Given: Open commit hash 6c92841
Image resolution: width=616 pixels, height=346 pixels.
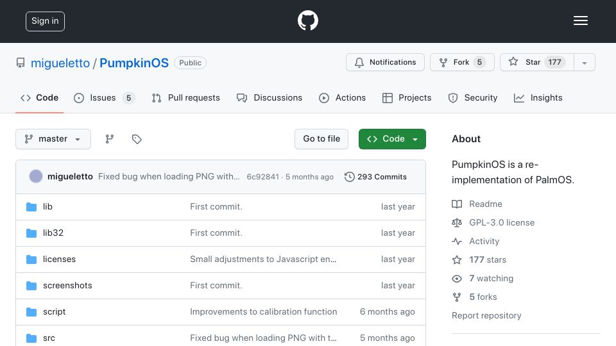Looking at the screenshot, I should (263, 177).
